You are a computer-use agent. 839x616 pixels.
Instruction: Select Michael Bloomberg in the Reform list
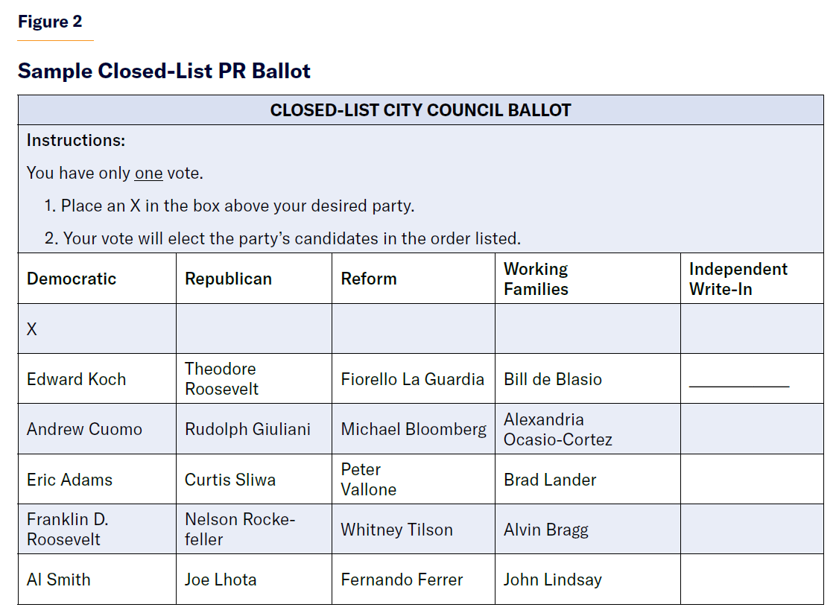[x=413, y=429]
